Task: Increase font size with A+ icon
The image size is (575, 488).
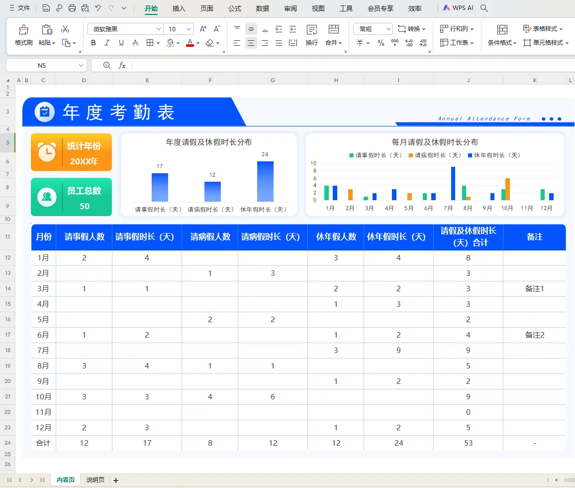Action: (203, 29)
